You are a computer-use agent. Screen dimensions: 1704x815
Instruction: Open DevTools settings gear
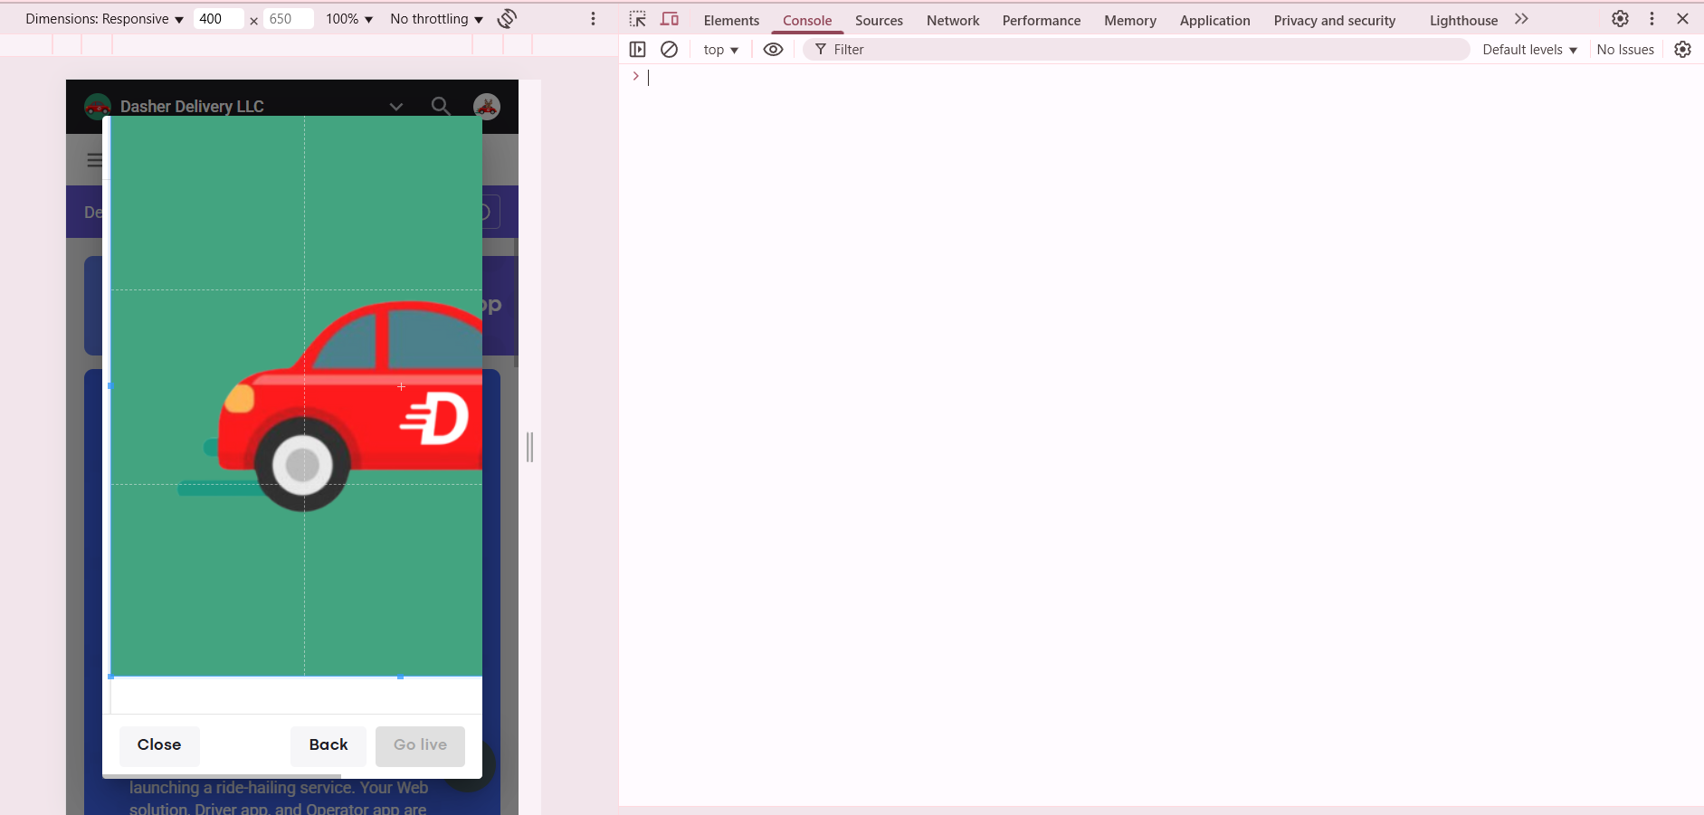click(1620, 19)
